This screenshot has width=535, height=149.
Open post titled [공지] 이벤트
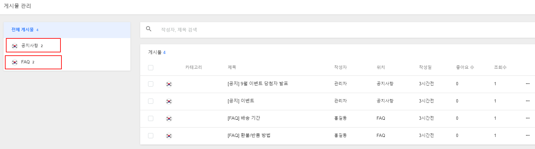(x=241, y=101)
